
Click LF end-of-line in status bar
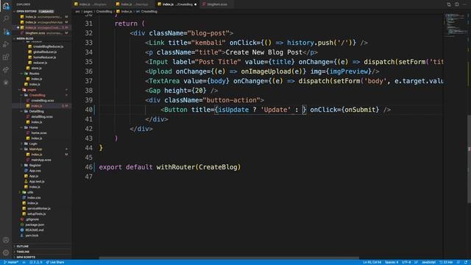pyautogui.click(x=416, y=262)
